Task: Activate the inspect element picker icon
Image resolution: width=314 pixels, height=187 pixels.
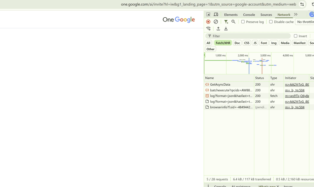Action: pos(208,14)
